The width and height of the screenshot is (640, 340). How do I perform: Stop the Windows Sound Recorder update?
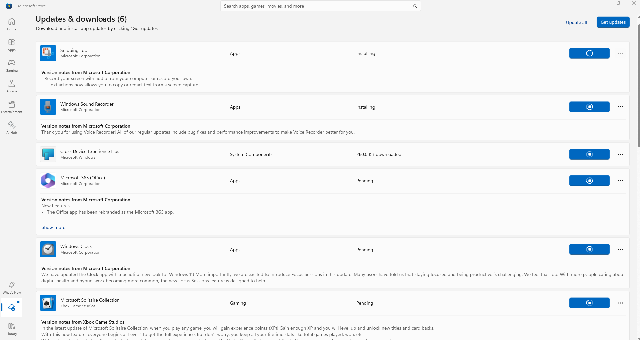(x=589, y=107)
